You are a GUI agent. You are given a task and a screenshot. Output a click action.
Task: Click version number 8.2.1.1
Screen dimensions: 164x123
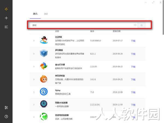(x=93, y=54)
